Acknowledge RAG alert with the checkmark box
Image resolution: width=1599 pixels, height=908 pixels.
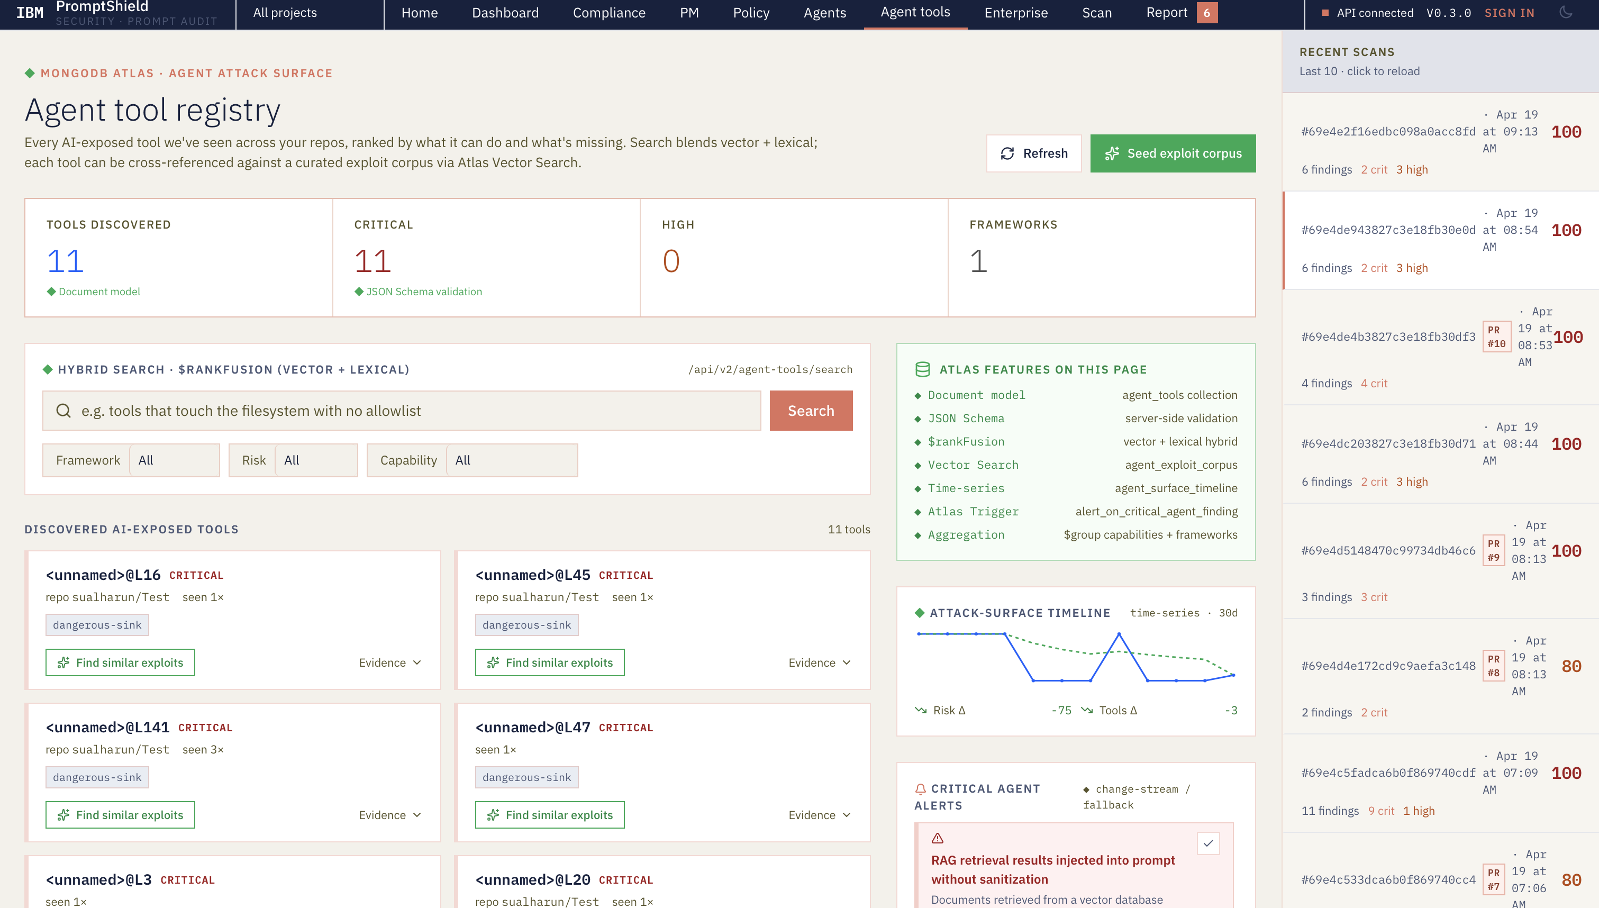(1208, 843)
